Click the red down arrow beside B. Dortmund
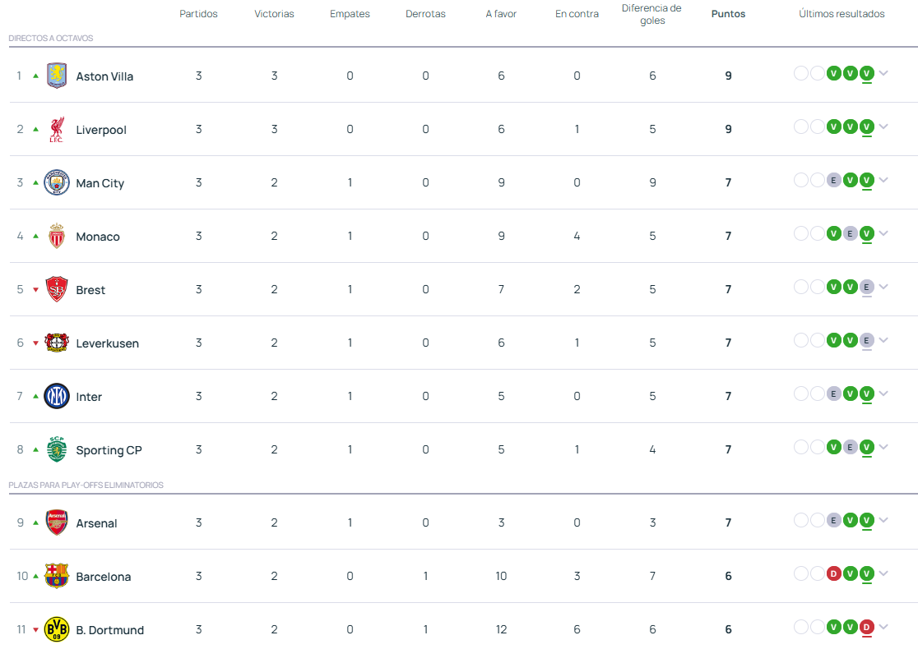The width and height of the screenshot is (918, 649). tap(35, 630)
